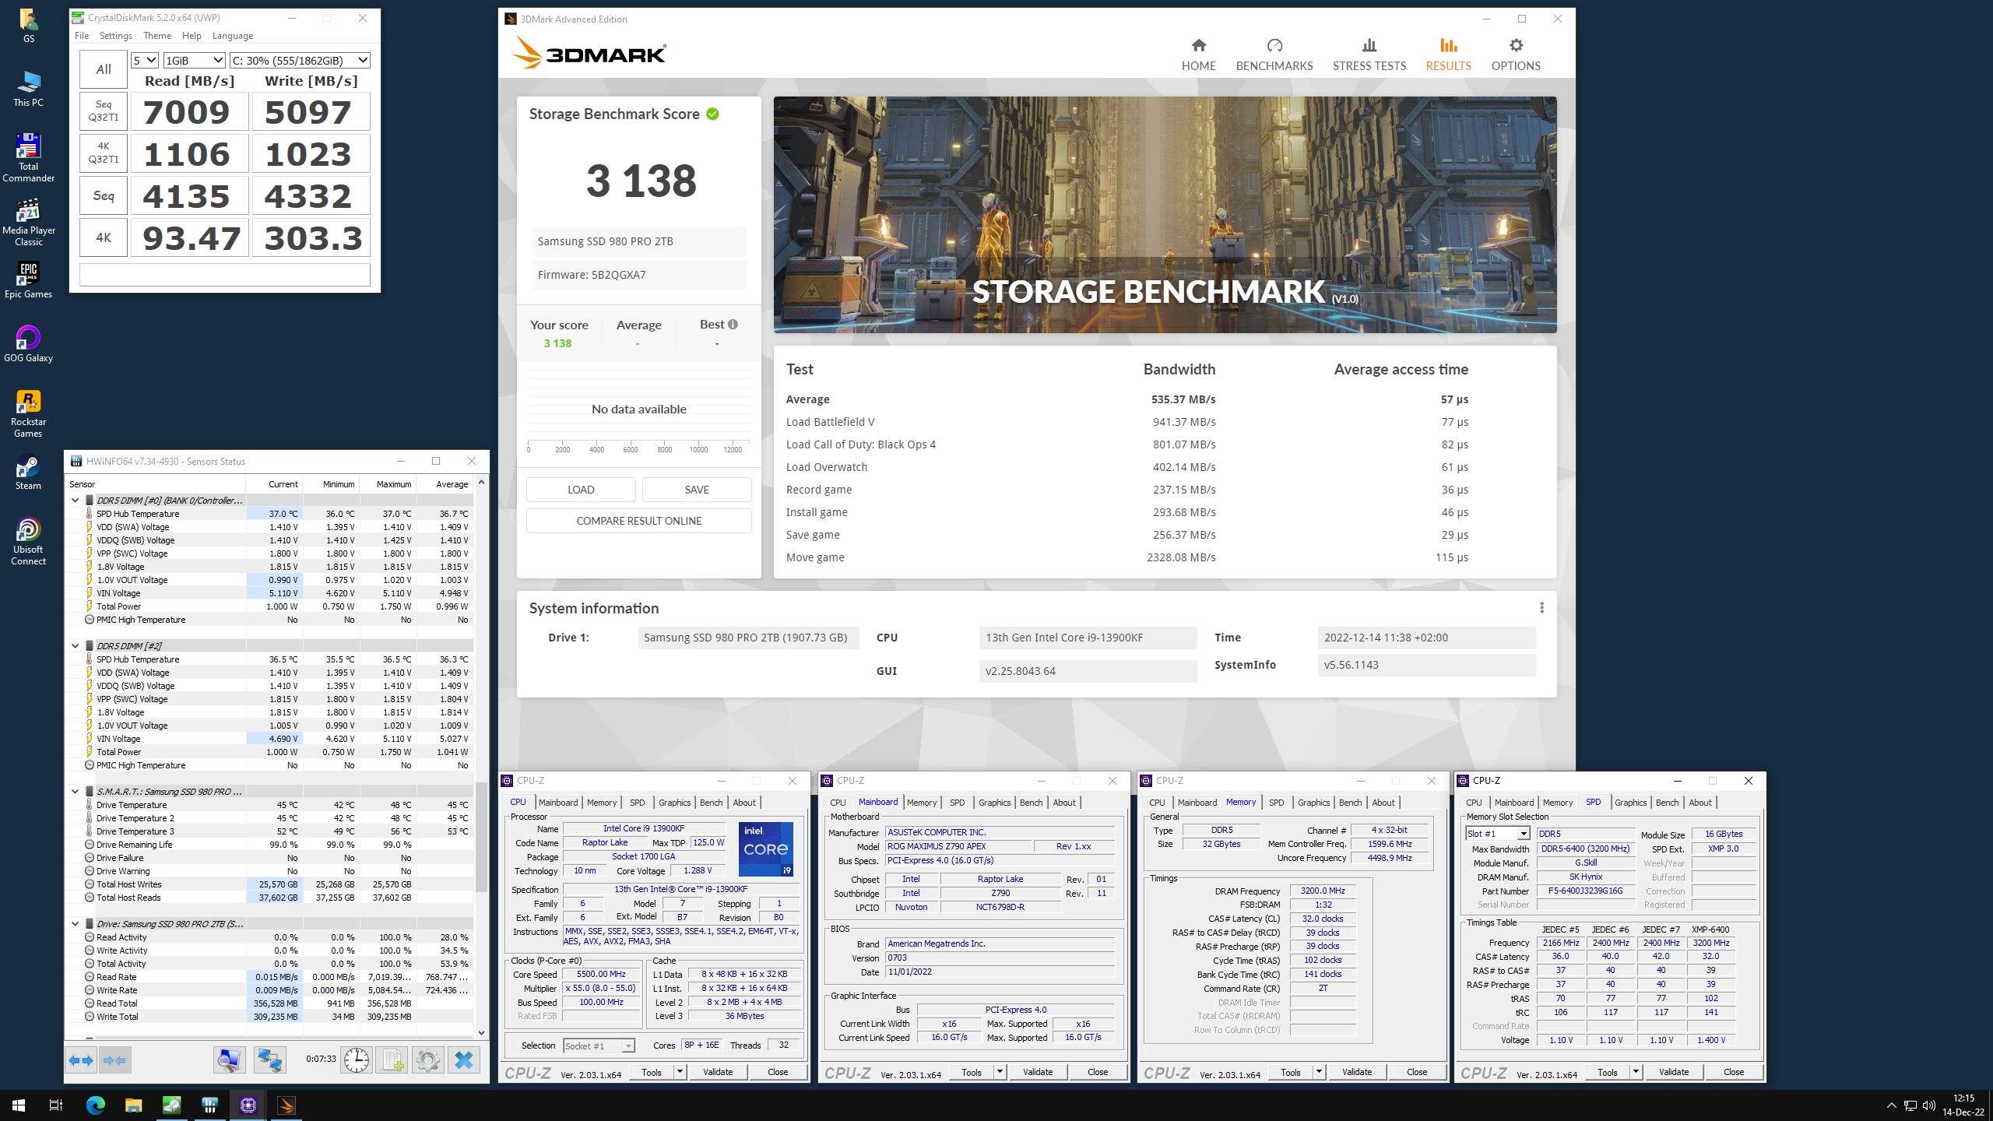Open CrystalDiskMark Theme menu

pyautogui.click(x=157, y=36)
